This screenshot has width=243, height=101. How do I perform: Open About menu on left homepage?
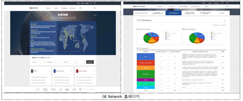[x=48, y=8]
